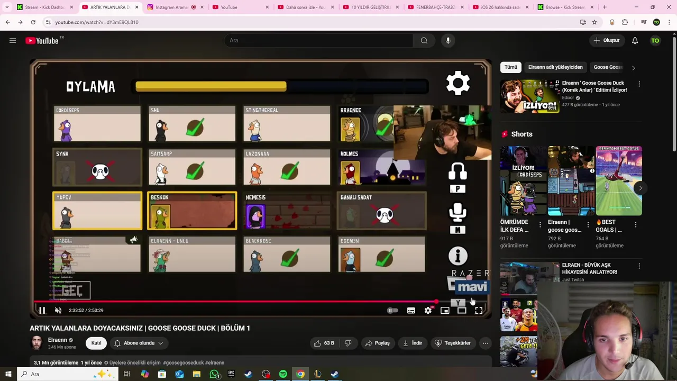Open options for Elraenn goose short
Viewport: 677px width, 381px height.
pyautogui.click(x=588, y=225)
